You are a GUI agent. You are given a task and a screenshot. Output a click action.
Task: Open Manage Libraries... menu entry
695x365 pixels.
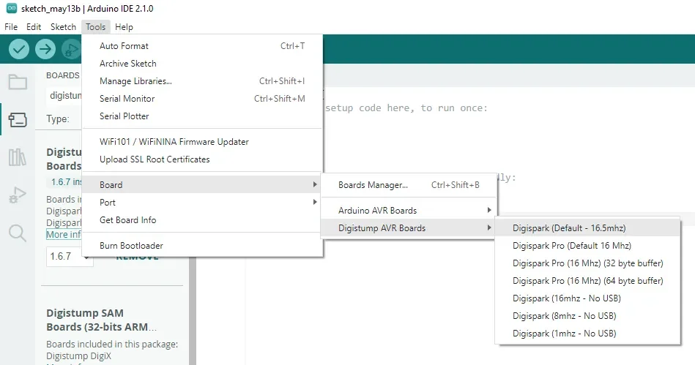point(202,81)
